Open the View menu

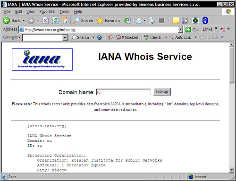click(30, 12)
